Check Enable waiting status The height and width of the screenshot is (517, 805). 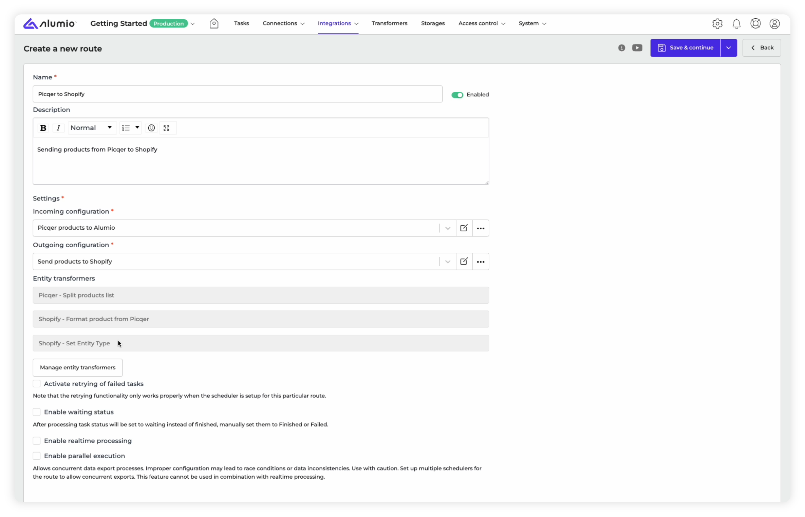coord(37,412)
